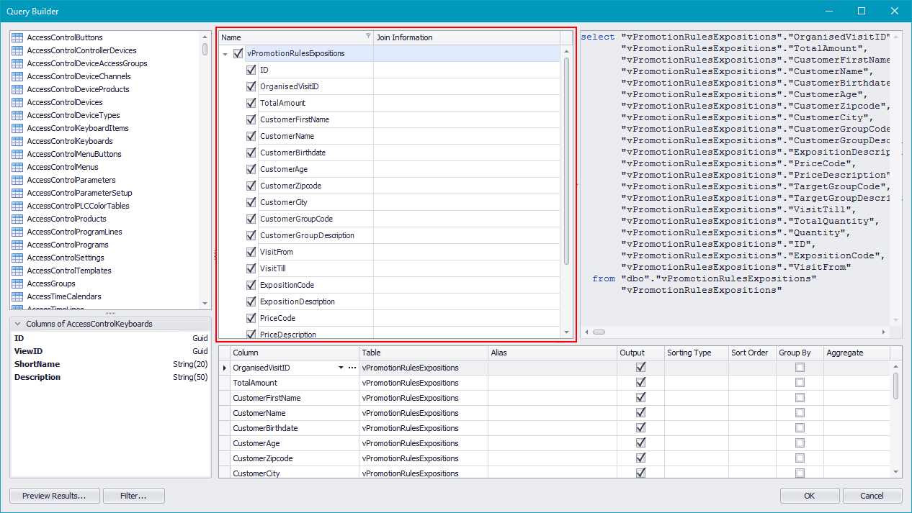Click the Alias cell for CustomerName row
Image resolution: width=912 pixels, height=513 pixels.
click(x=552, y=413)
